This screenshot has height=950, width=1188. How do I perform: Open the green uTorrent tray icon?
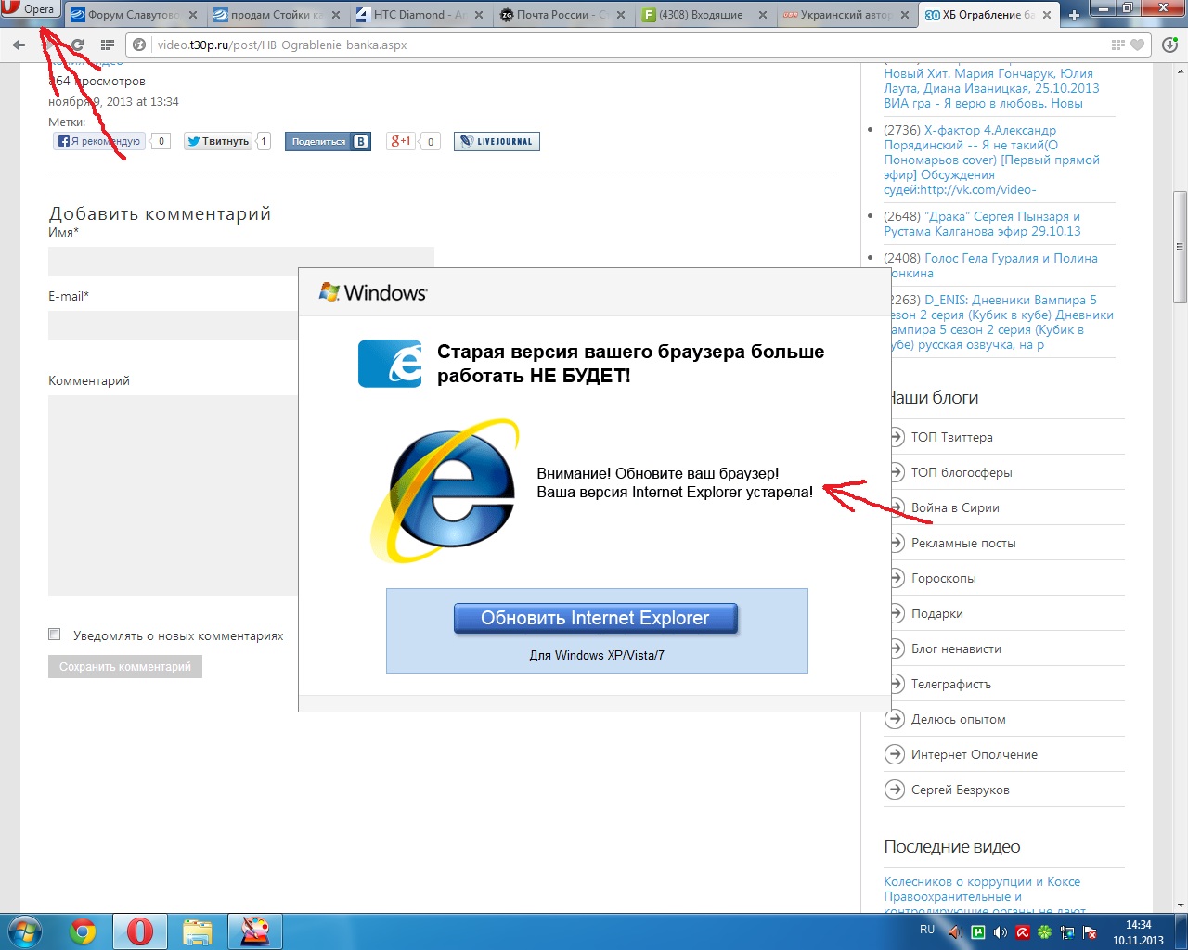tap(977, 932)
